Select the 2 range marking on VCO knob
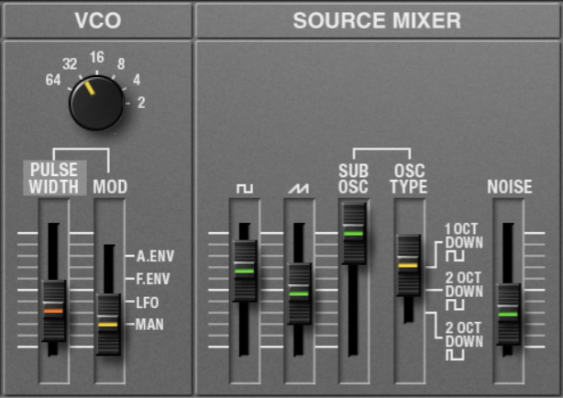The height and width of the screenshot is (398, 563). click(x=140, y=103)
